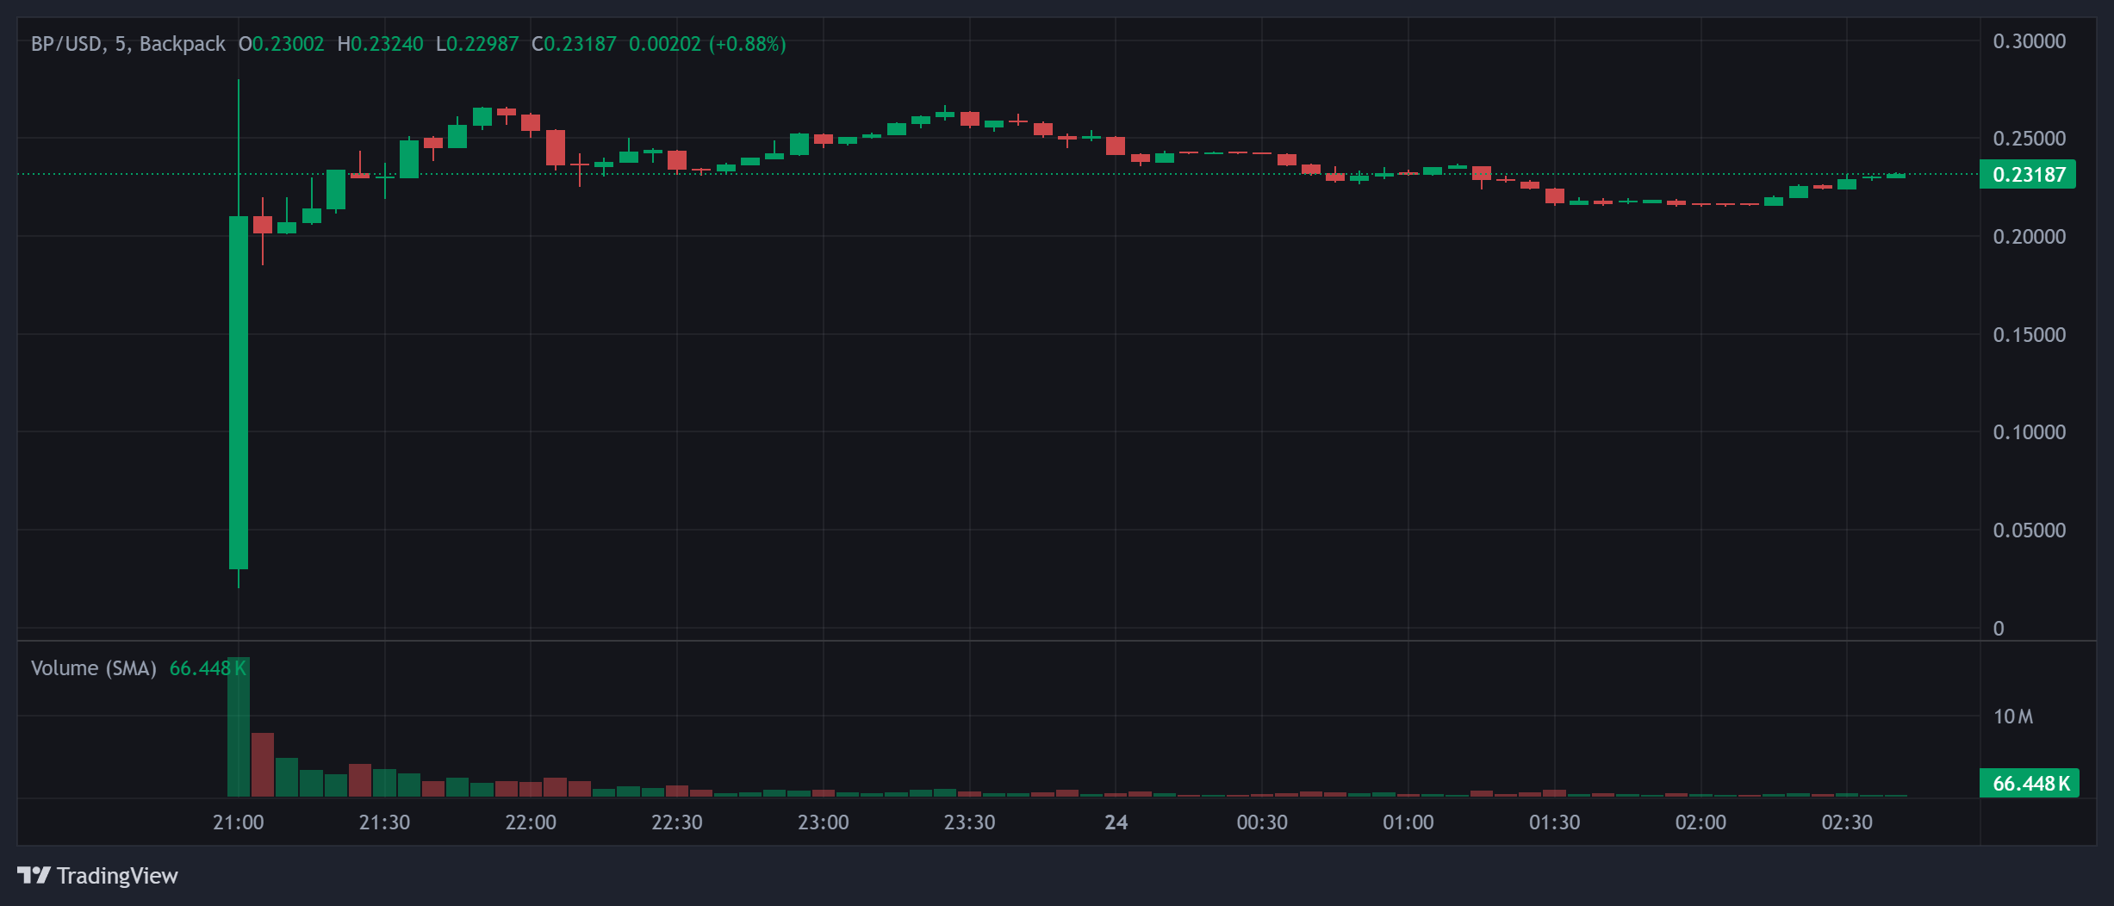Image resolution: width=2114 pixels, height=906 pixels.
Task: Click the 0.15000 price scale label
Action: [2029, 335]
